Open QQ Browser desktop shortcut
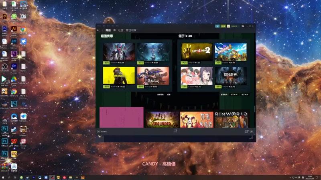This screenshot has width=321, height=180. (14, 118)
